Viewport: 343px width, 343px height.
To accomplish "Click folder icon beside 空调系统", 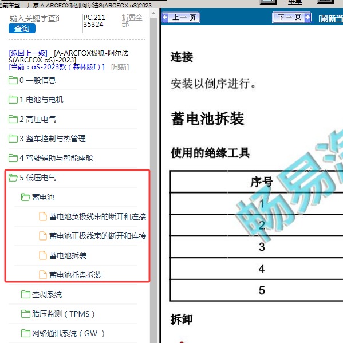I will [25, 294].
